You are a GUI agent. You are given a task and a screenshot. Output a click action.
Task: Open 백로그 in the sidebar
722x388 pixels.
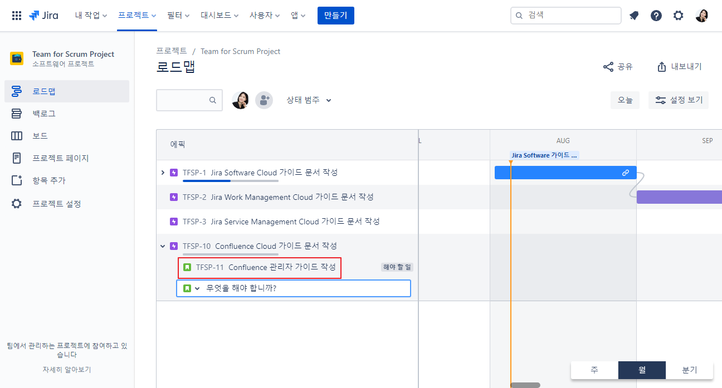click(x=67, y=114)
